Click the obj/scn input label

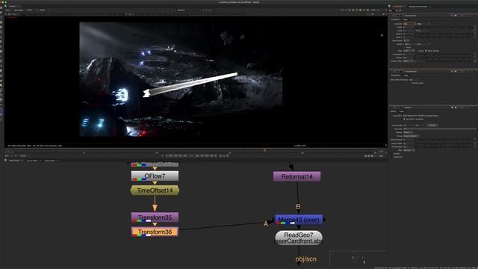(305, 259)
